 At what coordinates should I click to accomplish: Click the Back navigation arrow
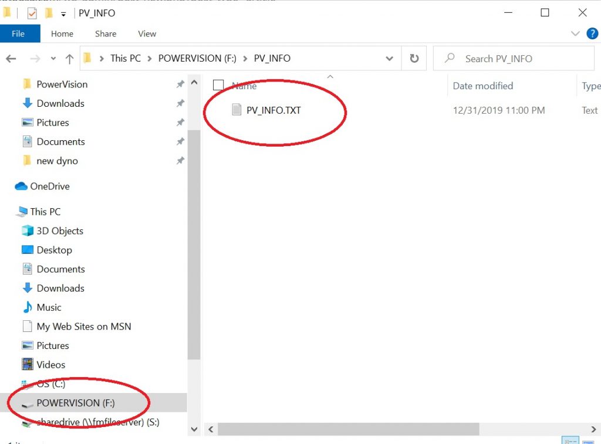tap(11, 59)
